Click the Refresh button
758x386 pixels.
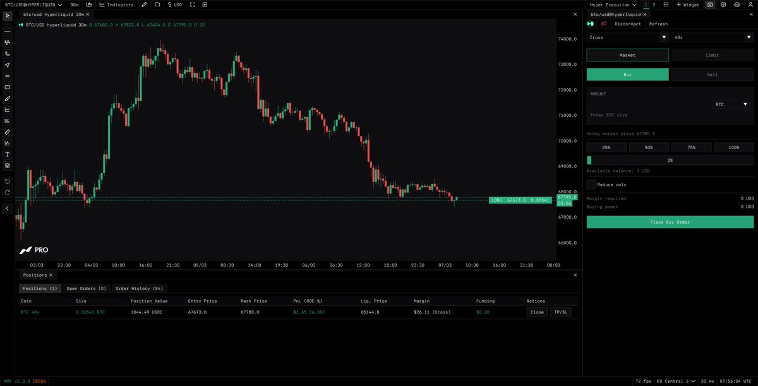[x=658, y=24]
